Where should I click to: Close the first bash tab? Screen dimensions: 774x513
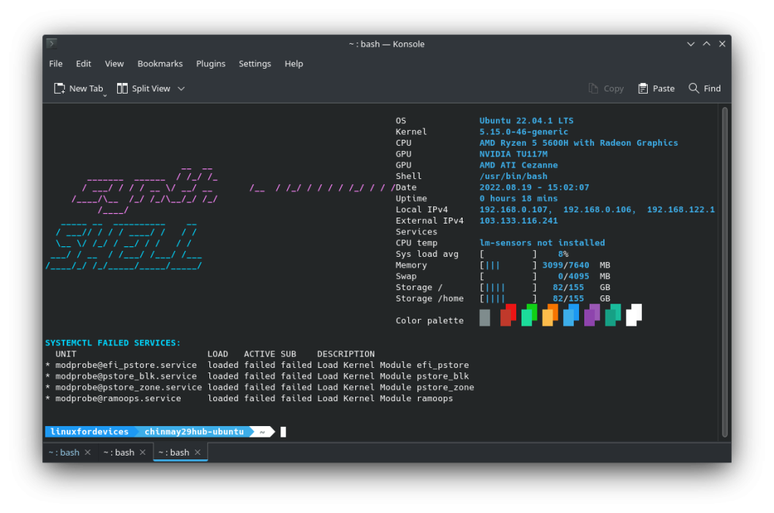[x=89, y=452]
